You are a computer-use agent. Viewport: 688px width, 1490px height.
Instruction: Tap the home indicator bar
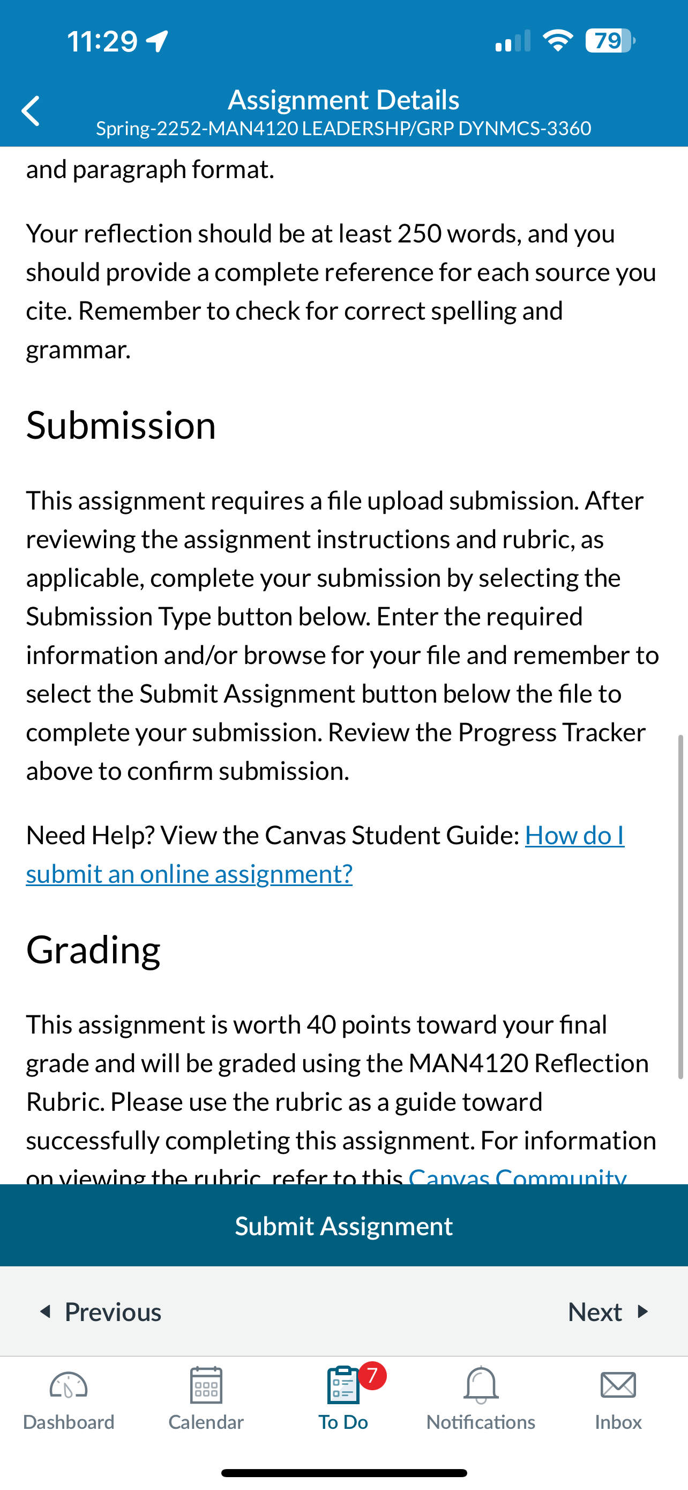tap(343, 1473)
